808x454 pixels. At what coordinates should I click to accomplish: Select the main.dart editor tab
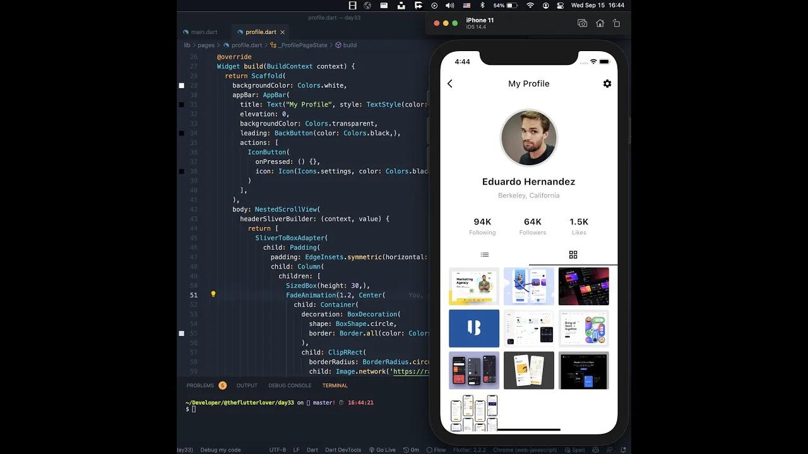[201, 32]
